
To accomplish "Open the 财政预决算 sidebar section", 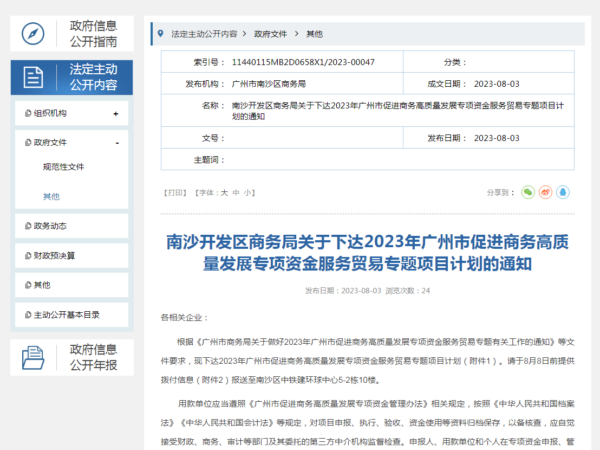I will click(54, 255).
